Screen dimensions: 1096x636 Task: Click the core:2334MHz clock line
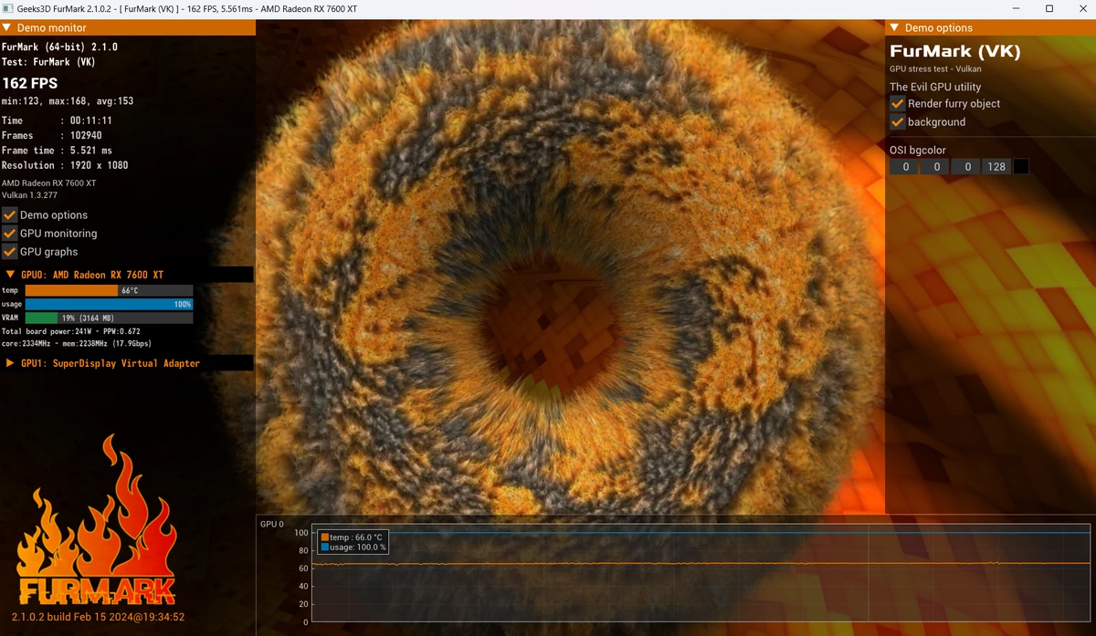[77, 343]
